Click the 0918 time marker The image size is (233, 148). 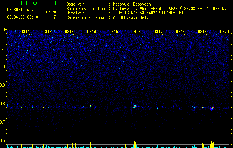tap(180, 32)
